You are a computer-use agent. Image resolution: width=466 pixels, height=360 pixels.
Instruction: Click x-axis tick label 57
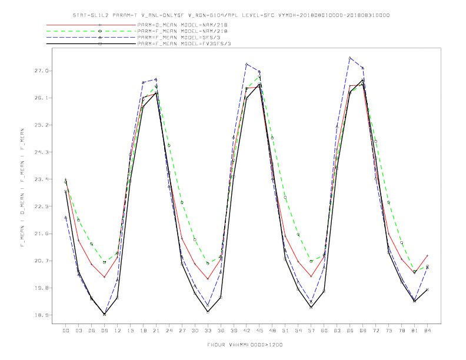coord(311,331)
